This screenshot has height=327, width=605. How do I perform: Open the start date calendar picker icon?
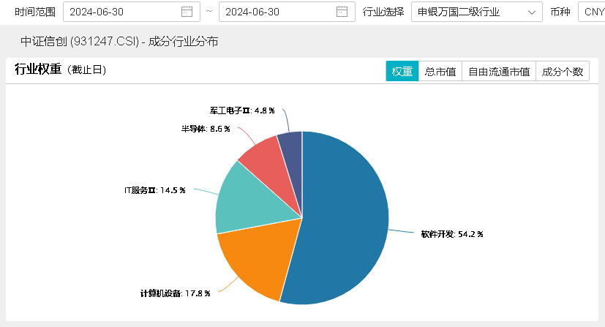point(187,12)
